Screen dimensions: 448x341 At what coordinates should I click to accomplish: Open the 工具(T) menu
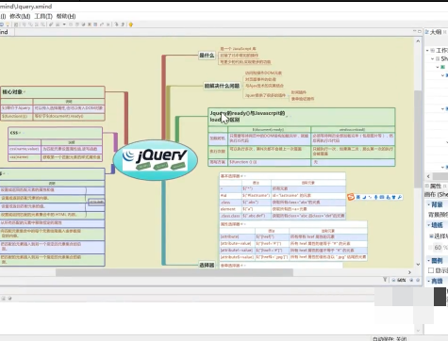[43, 16]
